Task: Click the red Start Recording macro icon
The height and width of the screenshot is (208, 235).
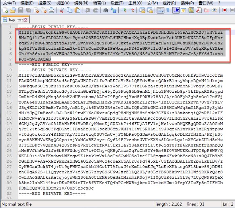Action: [x=225, y=10]
